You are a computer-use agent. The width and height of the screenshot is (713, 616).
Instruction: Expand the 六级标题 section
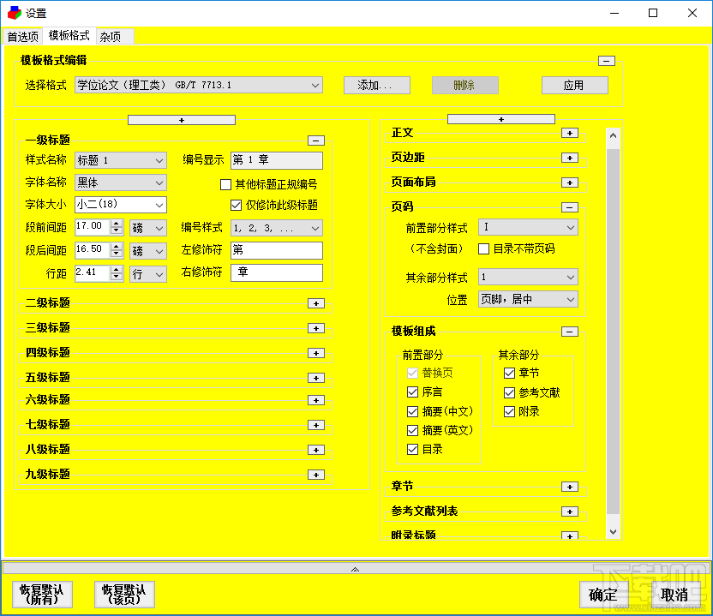tap(316, 400)
